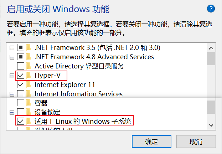Toggle the Internet Explorer 11 checkbox

point(21,85)
